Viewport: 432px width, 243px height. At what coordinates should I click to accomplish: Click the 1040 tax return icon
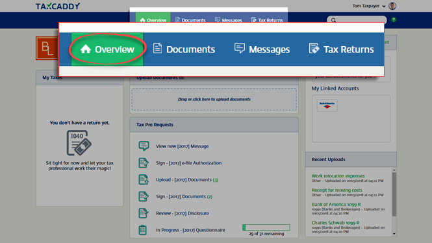(79, 143)
